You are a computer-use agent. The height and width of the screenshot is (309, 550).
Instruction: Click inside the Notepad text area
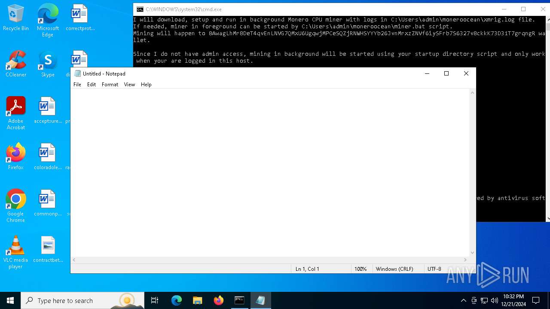pos(270,173)
